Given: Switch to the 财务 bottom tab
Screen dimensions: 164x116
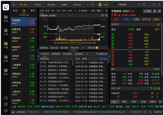Looking at the screenshot, I should [x=134, y=102].
